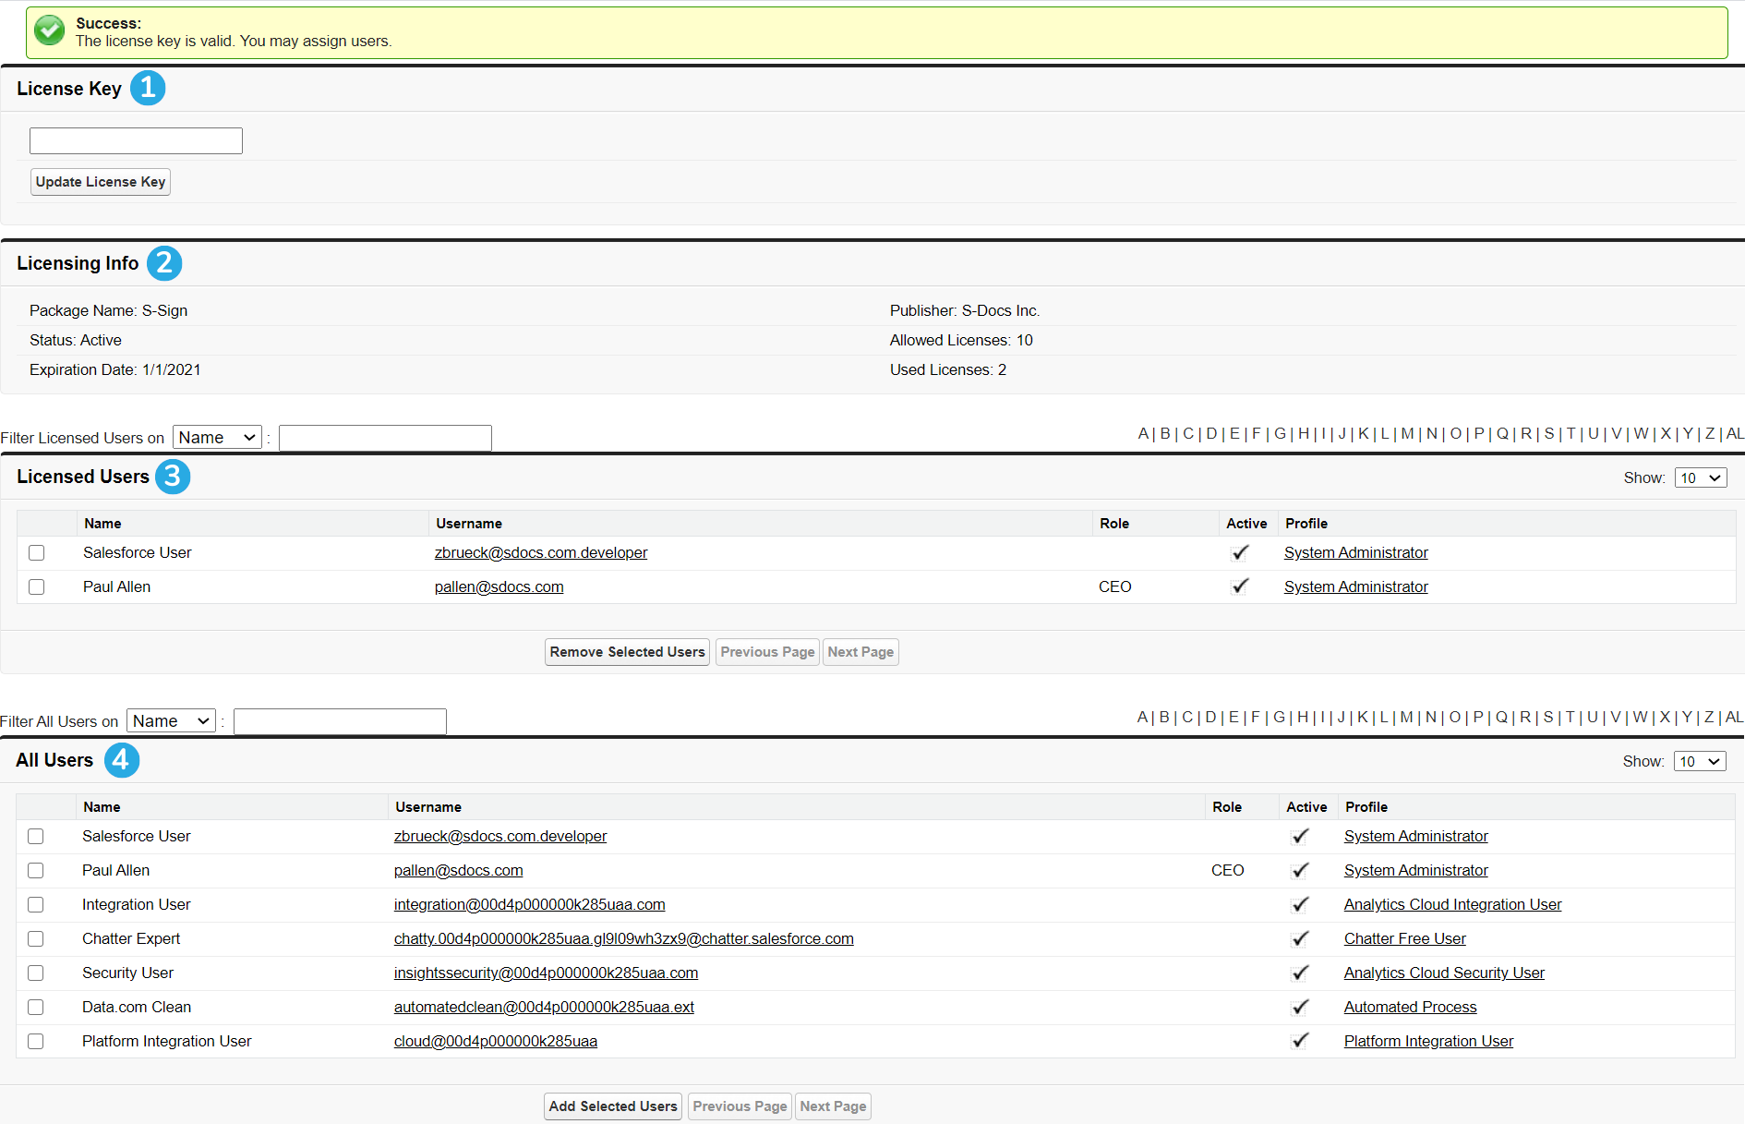Click the Active checkmark for Chatter Expert
This screenshot has height=1124, width=1745.
pyautogui.click(x=1300, y=938)
